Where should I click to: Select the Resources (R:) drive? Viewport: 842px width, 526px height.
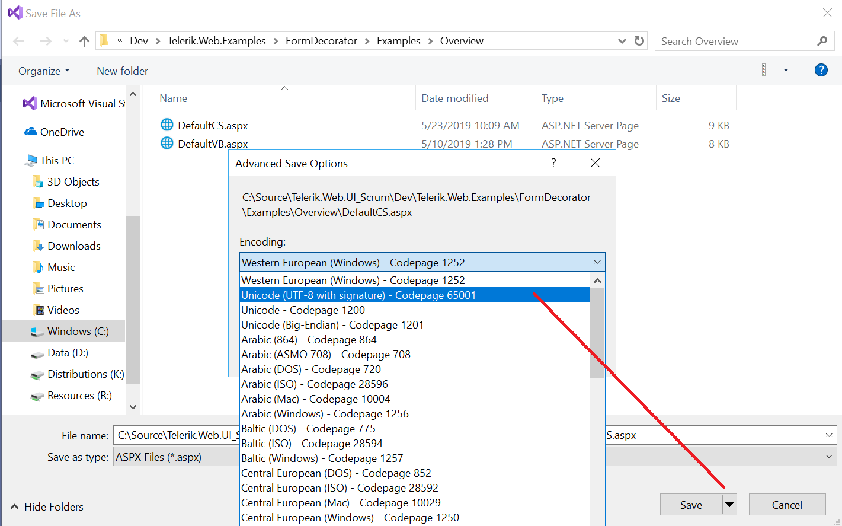72,396
